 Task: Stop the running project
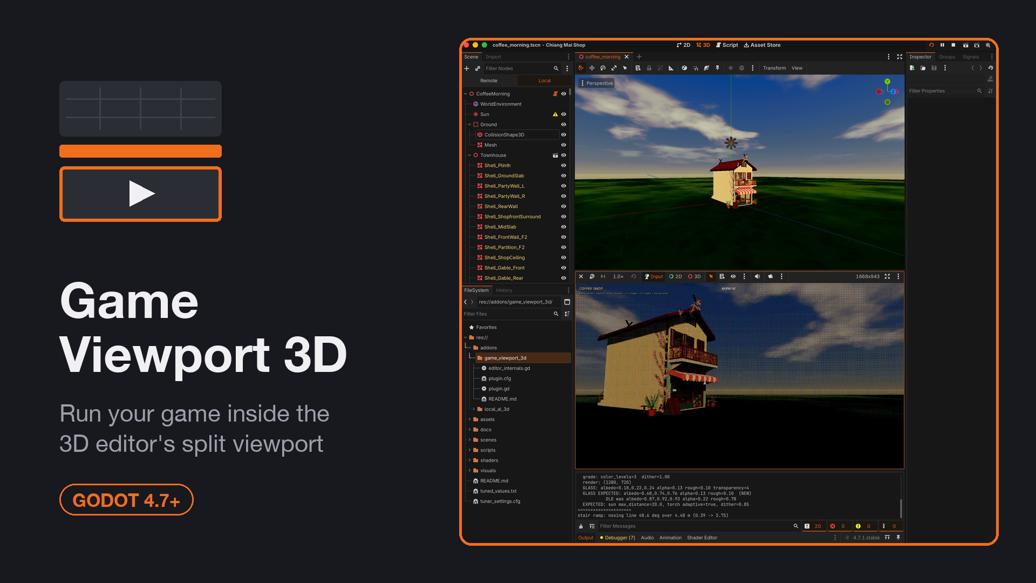pyautogui.click(x=953, y=45)
